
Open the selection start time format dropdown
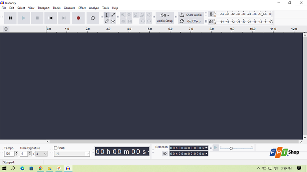206,148
